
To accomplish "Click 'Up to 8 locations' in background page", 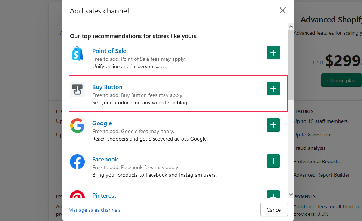I will [x=313, y=135].
